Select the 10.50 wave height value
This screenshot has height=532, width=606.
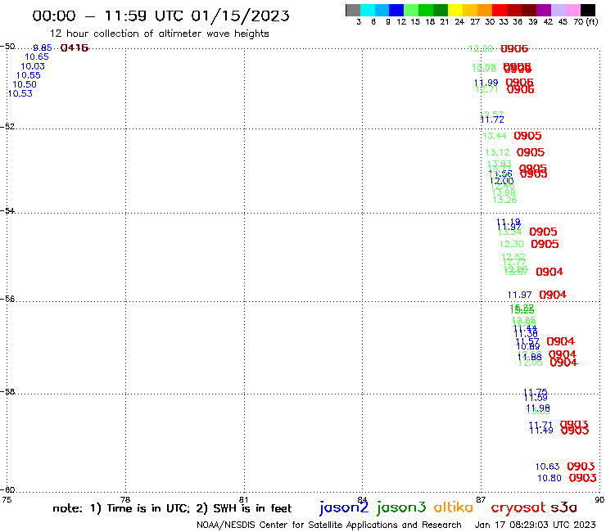point(25,84)
